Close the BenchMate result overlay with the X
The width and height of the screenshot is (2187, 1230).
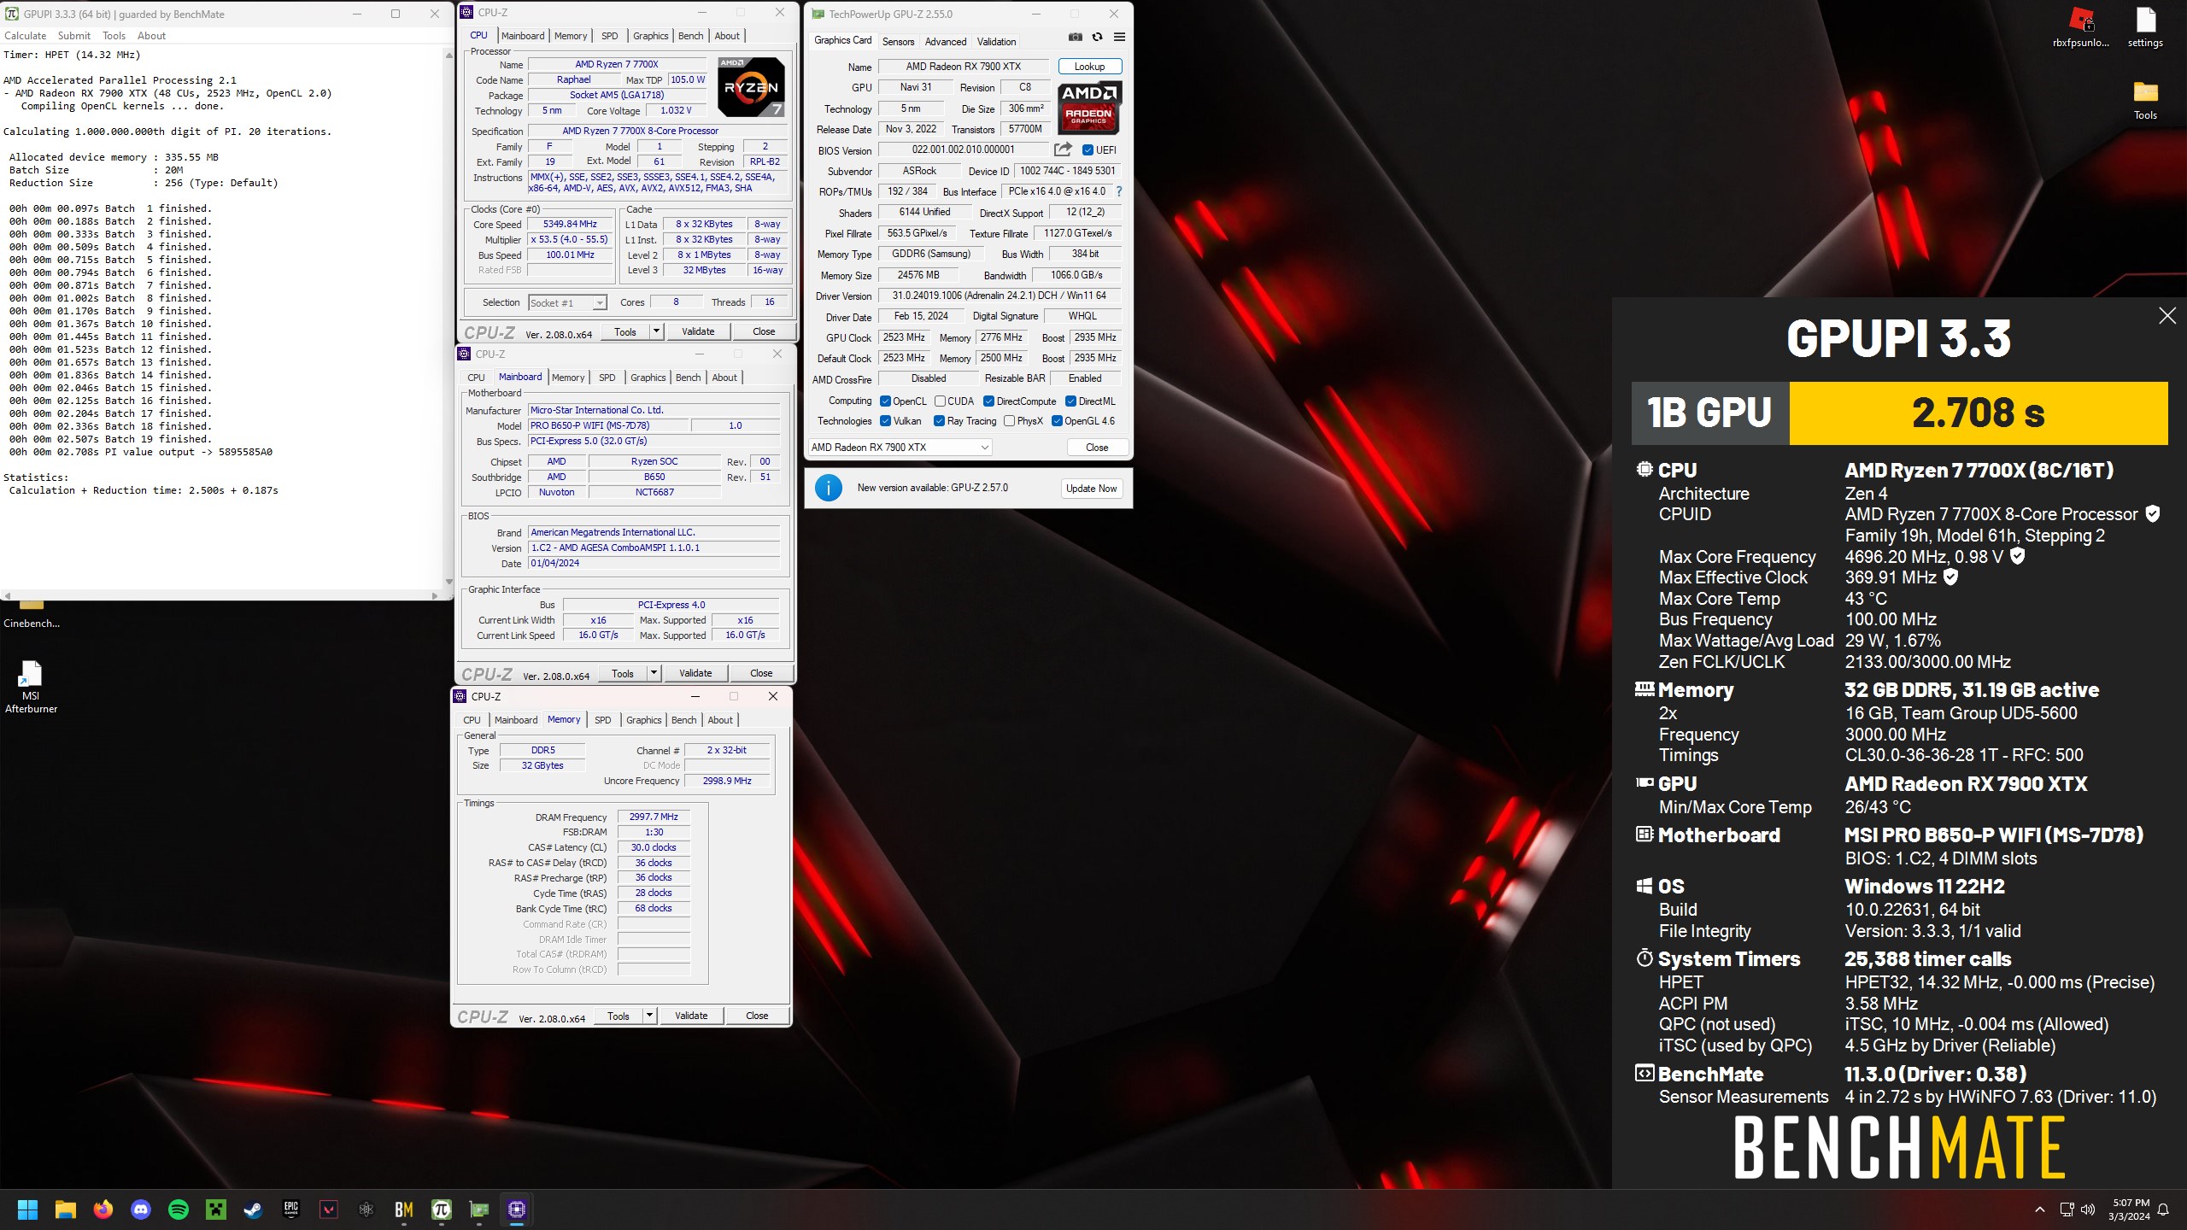2167,316
